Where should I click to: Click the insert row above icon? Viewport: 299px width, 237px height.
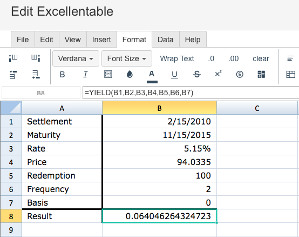pos(13,75)
